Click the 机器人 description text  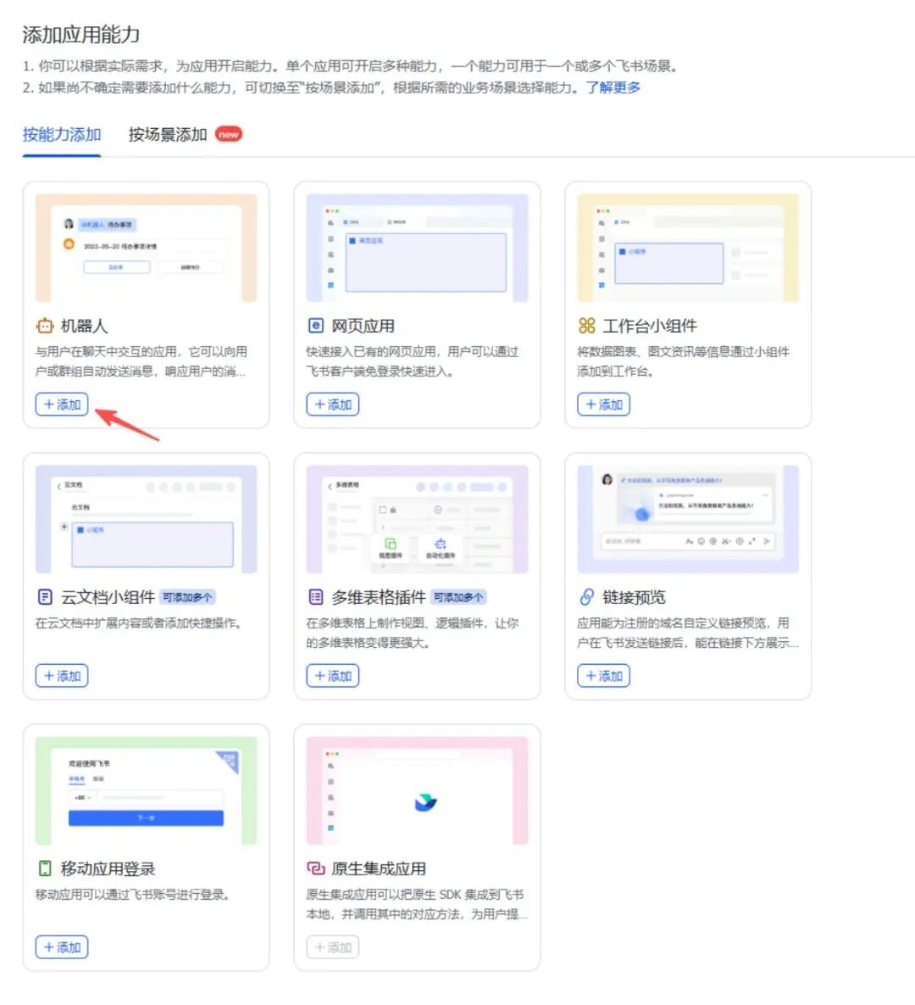141,361
